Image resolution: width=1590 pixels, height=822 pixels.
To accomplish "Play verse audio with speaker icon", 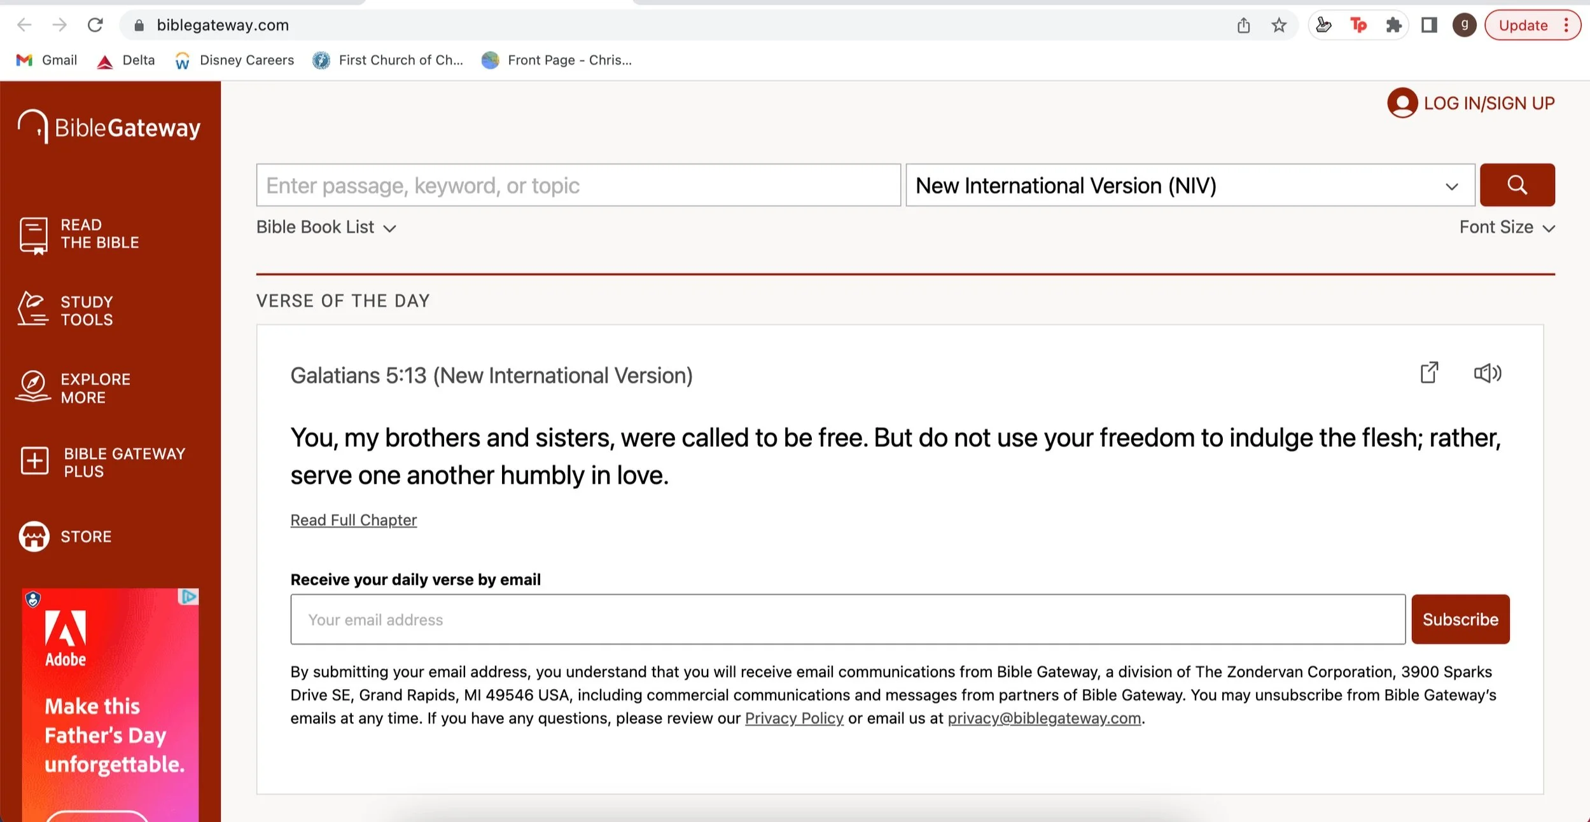I will click(1487, 373).
